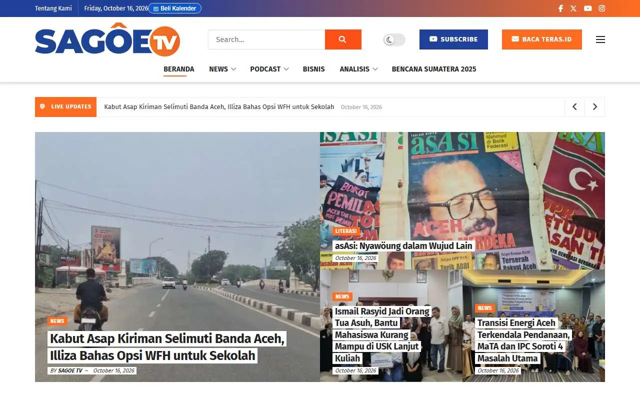Click the orange search magnifier button
The height and width of the screenshot is (400, 640).
click(x=343, y=39)
